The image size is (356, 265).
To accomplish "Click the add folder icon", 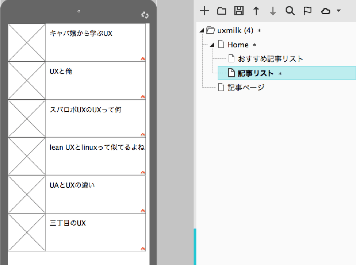I will click(x=222, y=11).
